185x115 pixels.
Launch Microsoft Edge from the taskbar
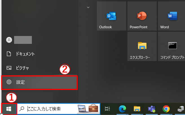click(x=122, y=109)
